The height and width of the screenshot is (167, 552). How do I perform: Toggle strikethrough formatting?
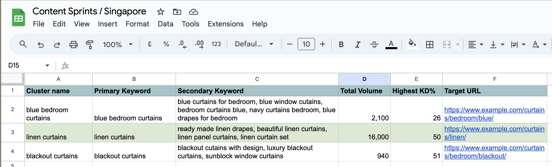click(374, 45)
